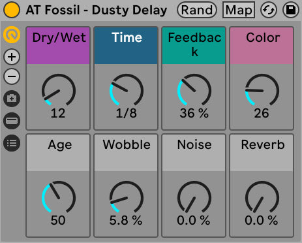Toggle the devices view list icon
302x243 pixels.
point(12,143)
